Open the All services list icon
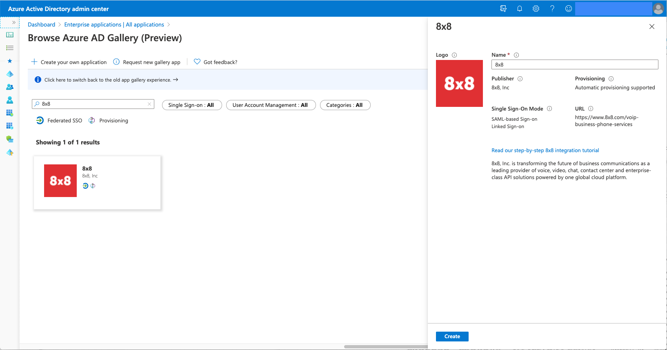Viewport: 667px width, 350px height. tap(10, 48)
